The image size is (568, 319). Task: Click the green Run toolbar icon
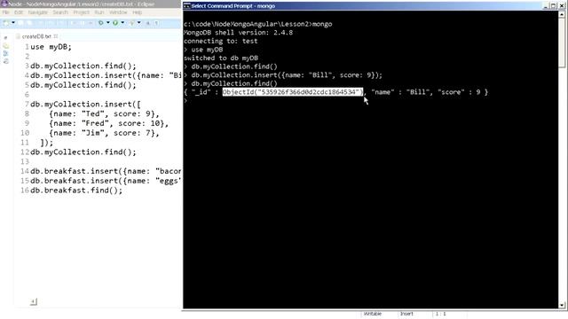pyautogui.click(x=115, y=23)
